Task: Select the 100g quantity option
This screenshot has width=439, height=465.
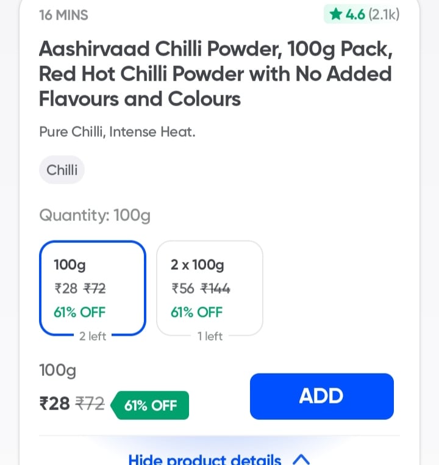Action: pos(93,288)
